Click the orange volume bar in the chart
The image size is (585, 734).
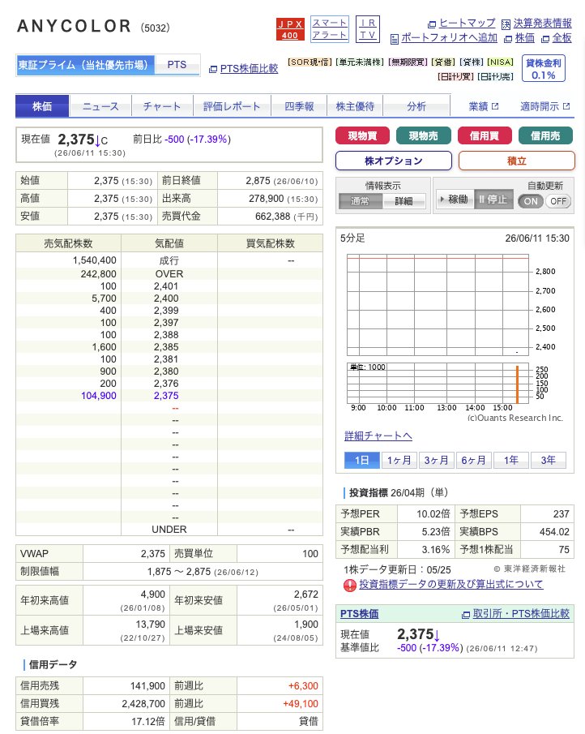point(517,384)
